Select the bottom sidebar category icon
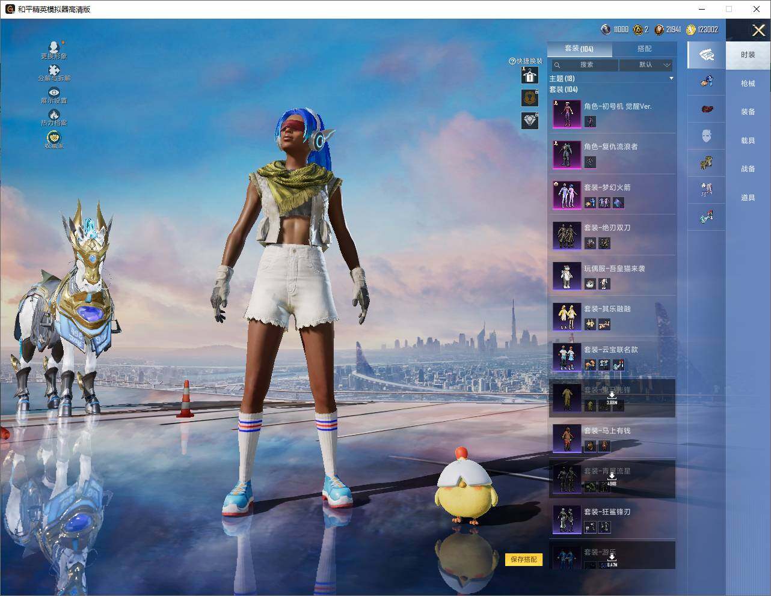 [707, 216]
